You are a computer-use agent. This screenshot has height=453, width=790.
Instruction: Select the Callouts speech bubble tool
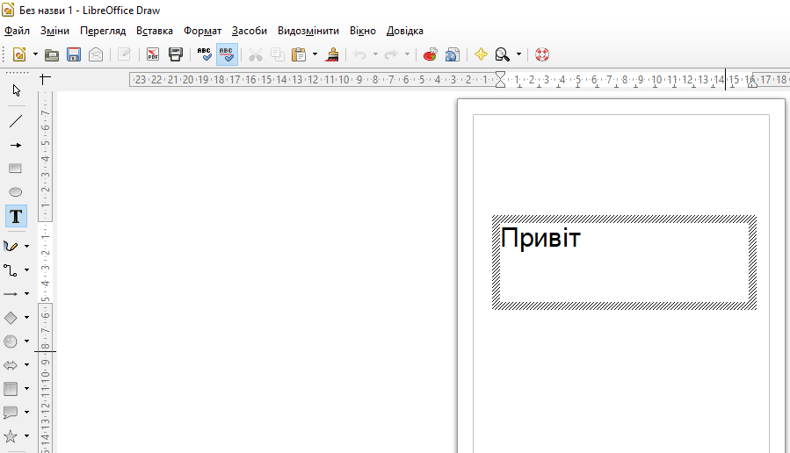coord(11,413)
